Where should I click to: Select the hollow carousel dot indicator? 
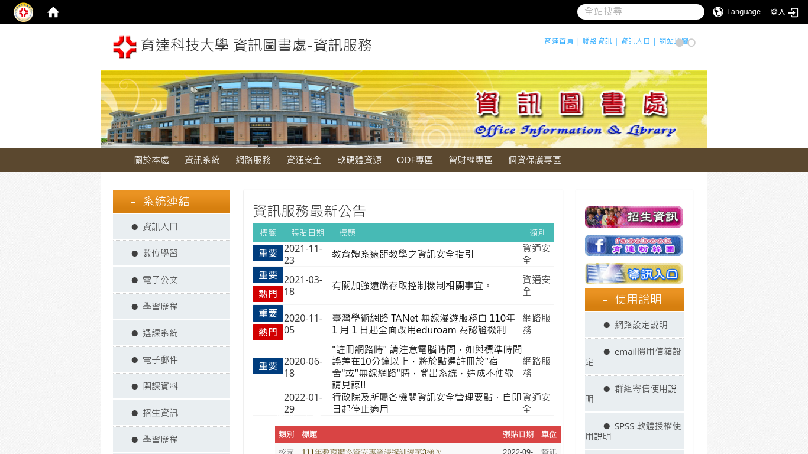coord(691,43)
